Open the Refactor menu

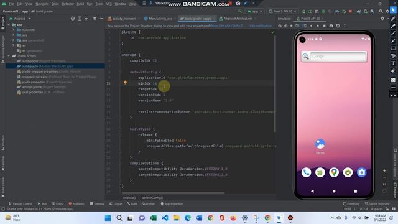pos(68,4)
